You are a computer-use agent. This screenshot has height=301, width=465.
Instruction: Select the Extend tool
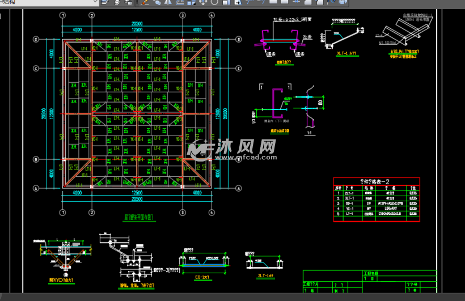point(262,2)
